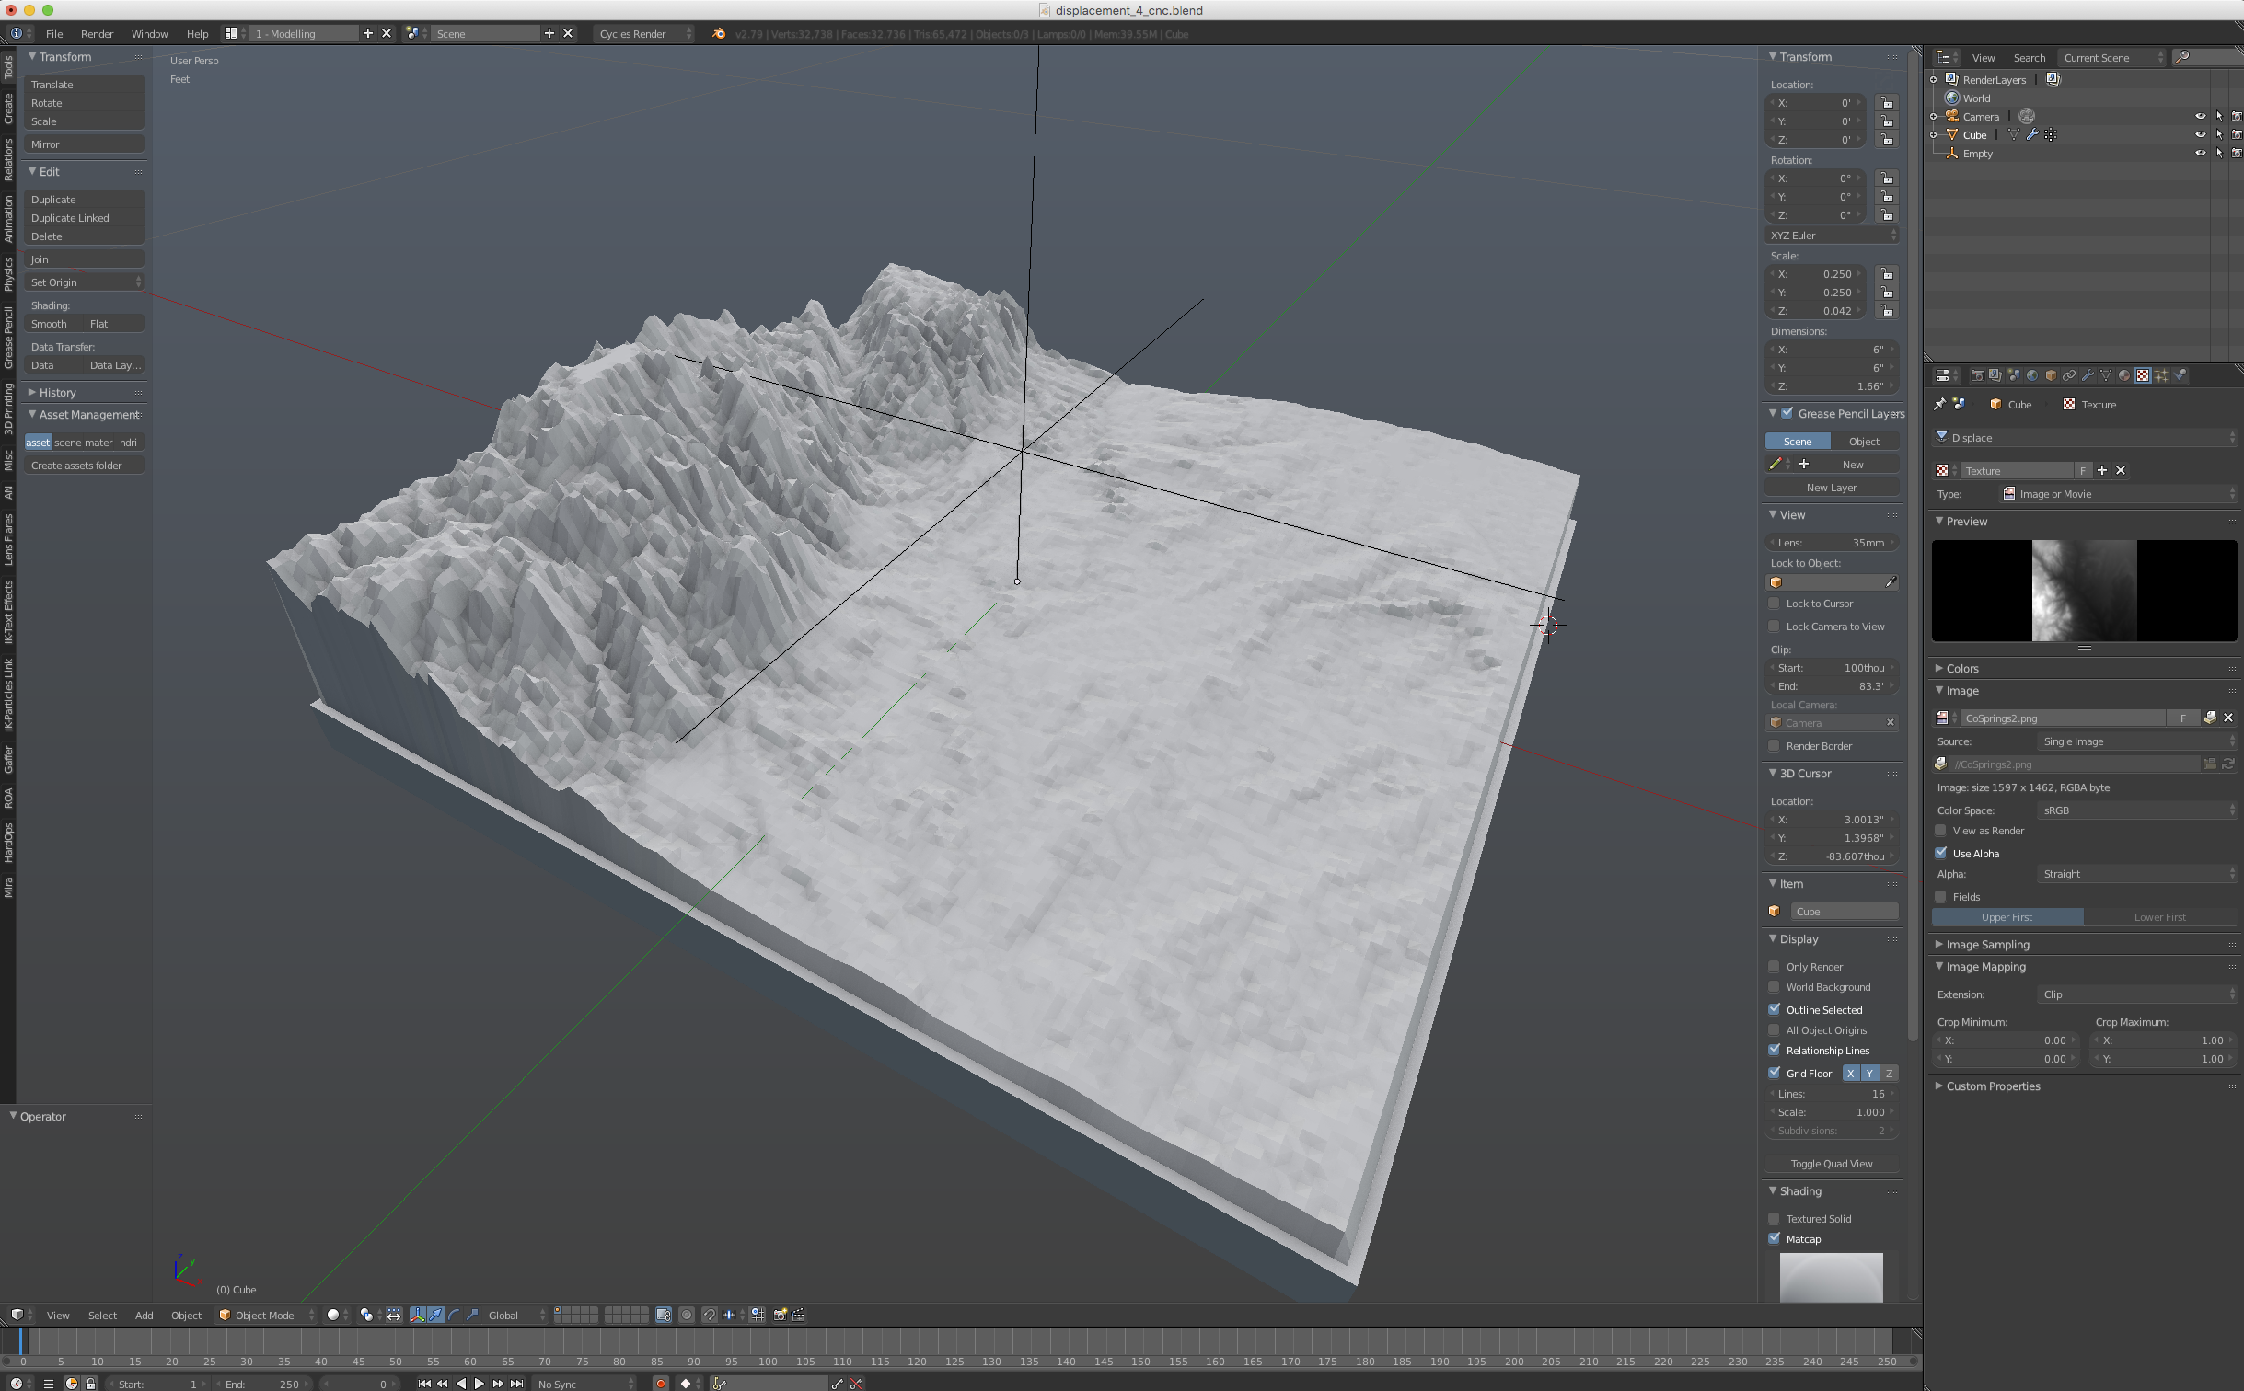This screenshot has height=1391, width=2244.
Task: Open the Modifiers properties tab (wrench icon)
Action: click(2088, 375)
